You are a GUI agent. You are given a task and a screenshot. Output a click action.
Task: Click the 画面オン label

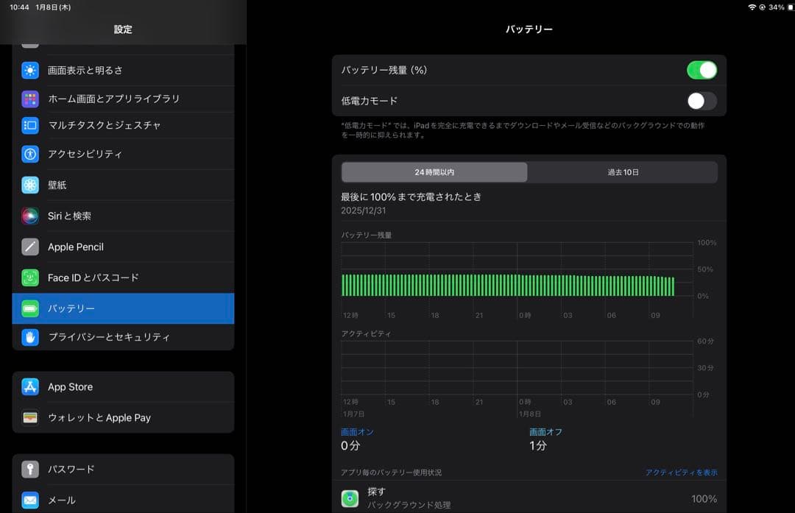[x=357, y=432]
